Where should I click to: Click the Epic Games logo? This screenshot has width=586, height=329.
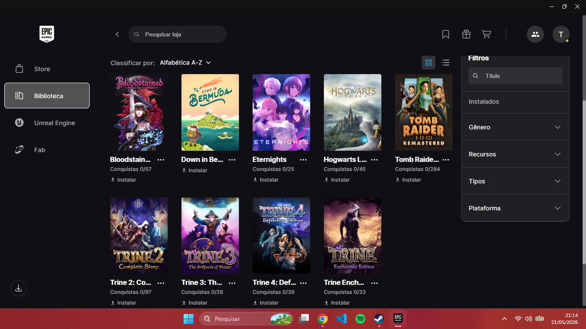pos(46,34)
